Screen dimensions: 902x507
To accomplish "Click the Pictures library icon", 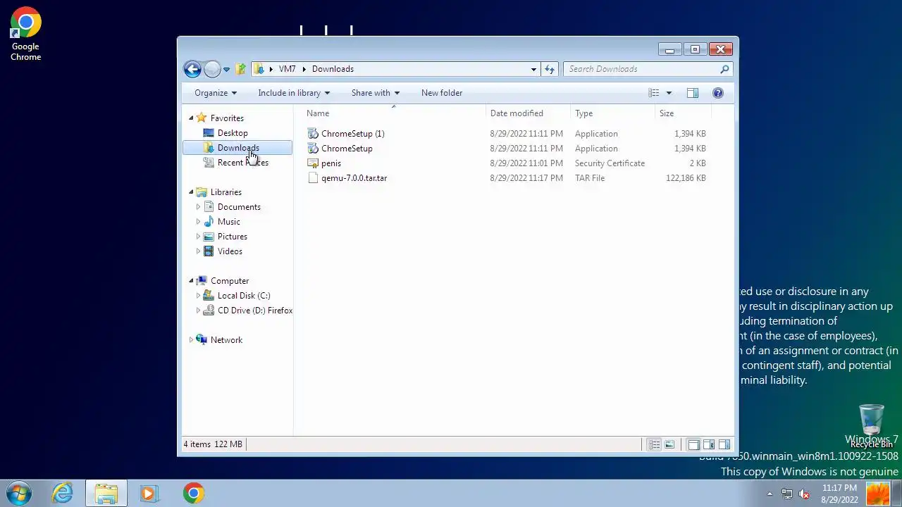I will (209, 237).
